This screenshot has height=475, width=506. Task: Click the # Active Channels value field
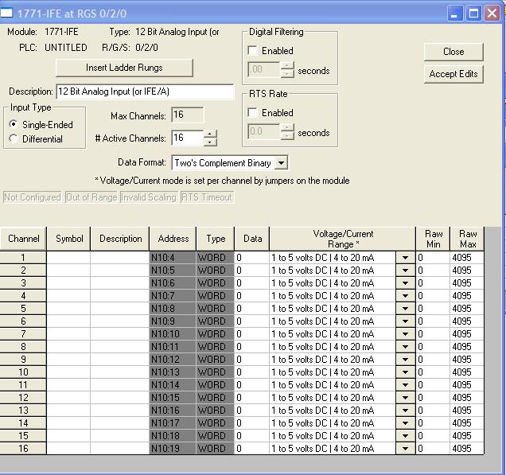tap(188, 138)
